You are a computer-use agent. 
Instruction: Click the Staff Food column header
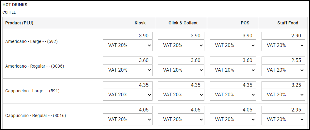click(x=288, y=23)
